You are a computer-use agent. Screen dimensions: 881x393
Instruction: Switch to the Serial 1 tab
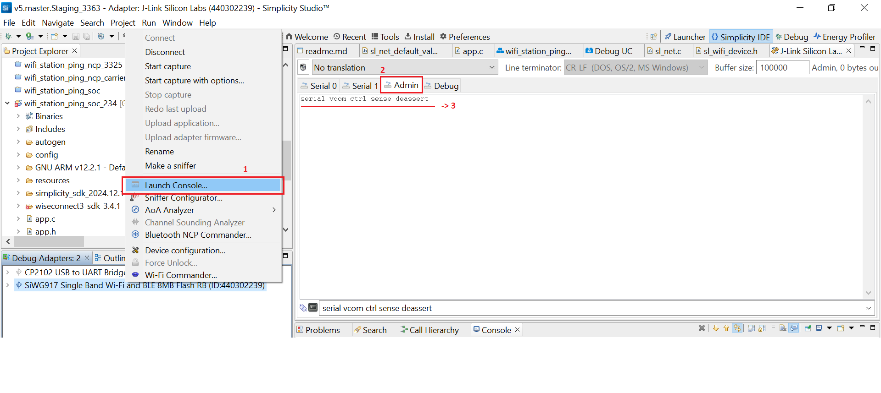click(360, 86)
